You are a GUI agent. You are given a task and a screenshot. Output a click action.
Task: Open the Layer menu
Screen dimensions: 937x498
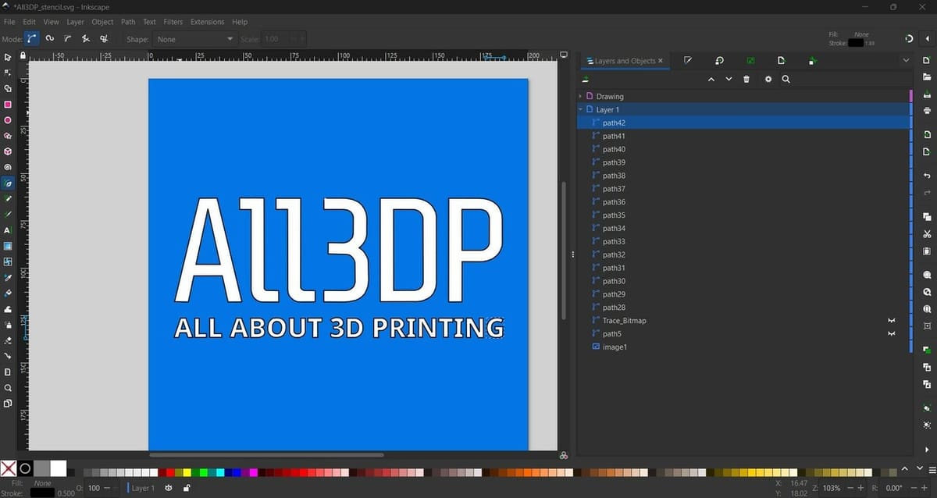75,22
